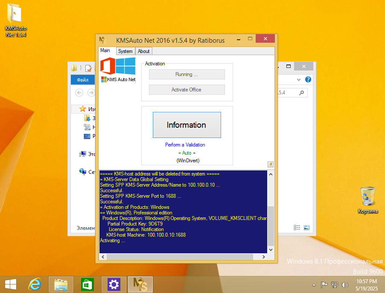
Task: Open the Файл menu in Explorer
Action: coord(82,79)
